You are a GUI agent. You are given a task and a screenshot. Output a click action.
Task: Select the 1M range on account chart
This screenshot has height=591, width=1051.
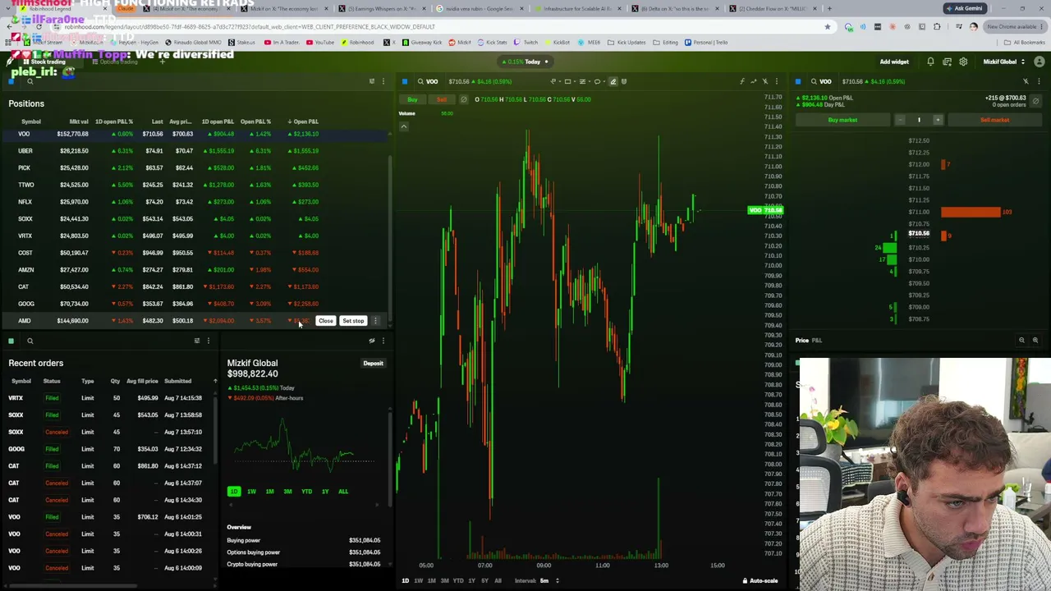269,492
